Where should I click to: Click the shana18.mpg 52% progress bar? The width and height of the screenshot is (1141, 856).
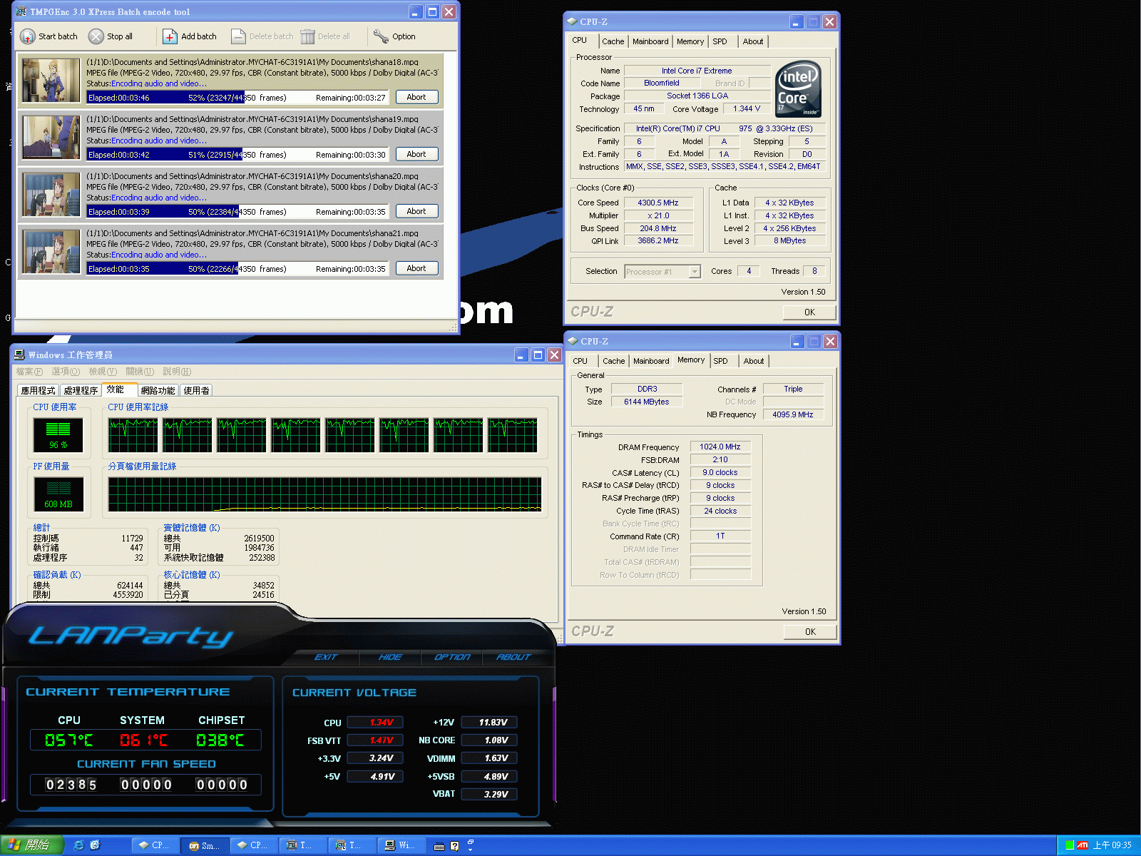click(x=237, y=98)
